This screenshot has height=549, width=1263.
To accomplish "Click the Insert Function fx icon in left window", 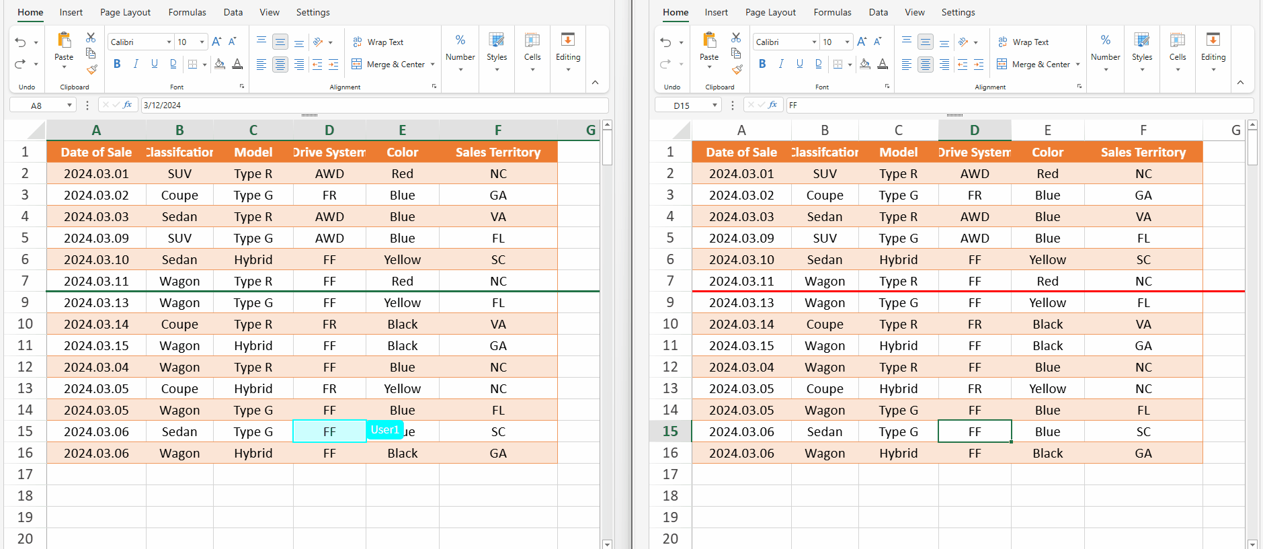I will click(127, 105).
